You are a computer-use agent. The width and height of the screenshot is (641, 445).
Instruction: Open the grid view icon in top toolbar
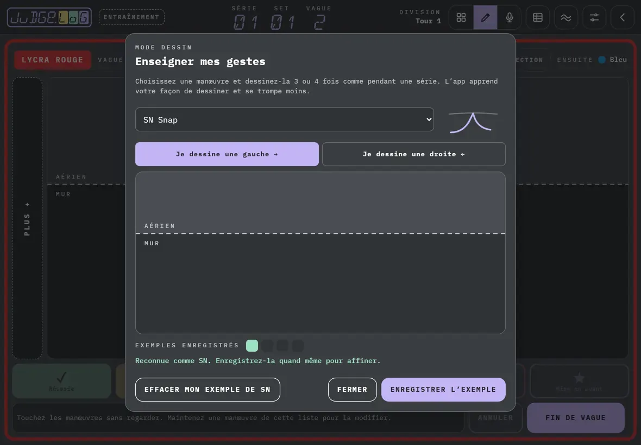tap(461, 17)
